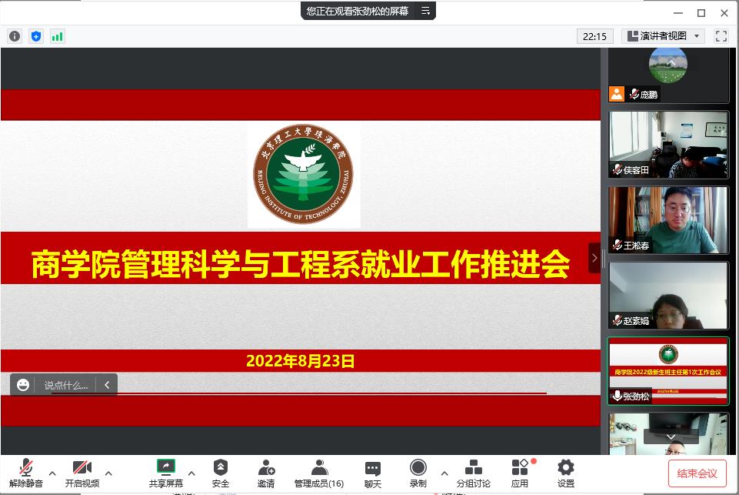Image resolution: width=739 pixels, height=495 pixels.
Task: Open meeting 设置 settings
Action: click(x=565, y=473)
